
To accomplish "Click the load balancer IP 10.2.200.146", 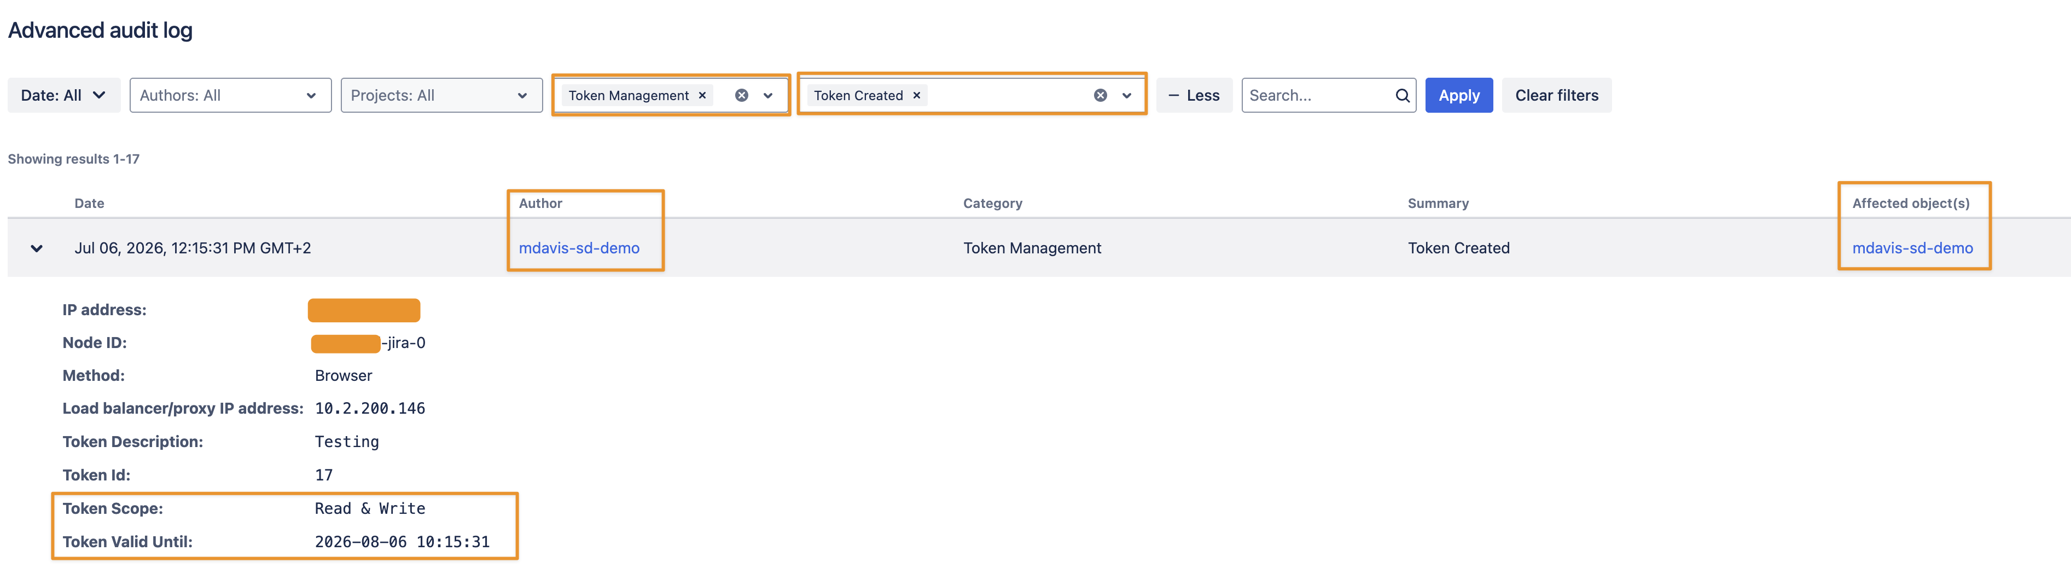I will click(370, 408).
